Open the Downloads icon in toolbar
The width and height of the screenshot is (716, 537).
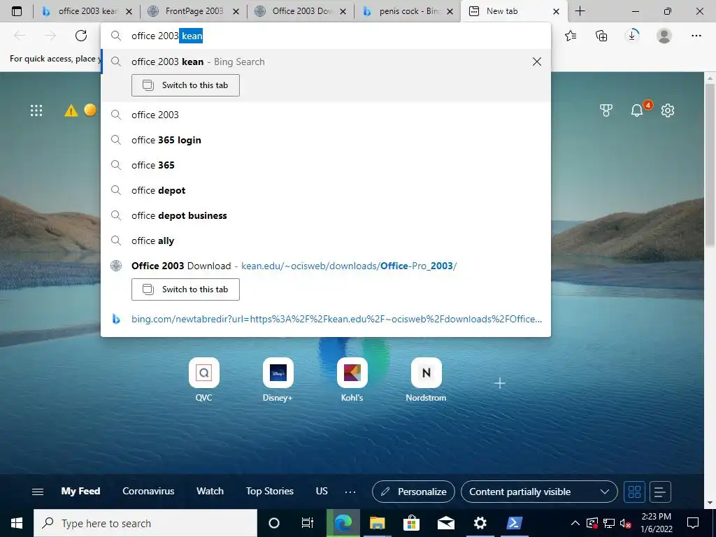632,36
